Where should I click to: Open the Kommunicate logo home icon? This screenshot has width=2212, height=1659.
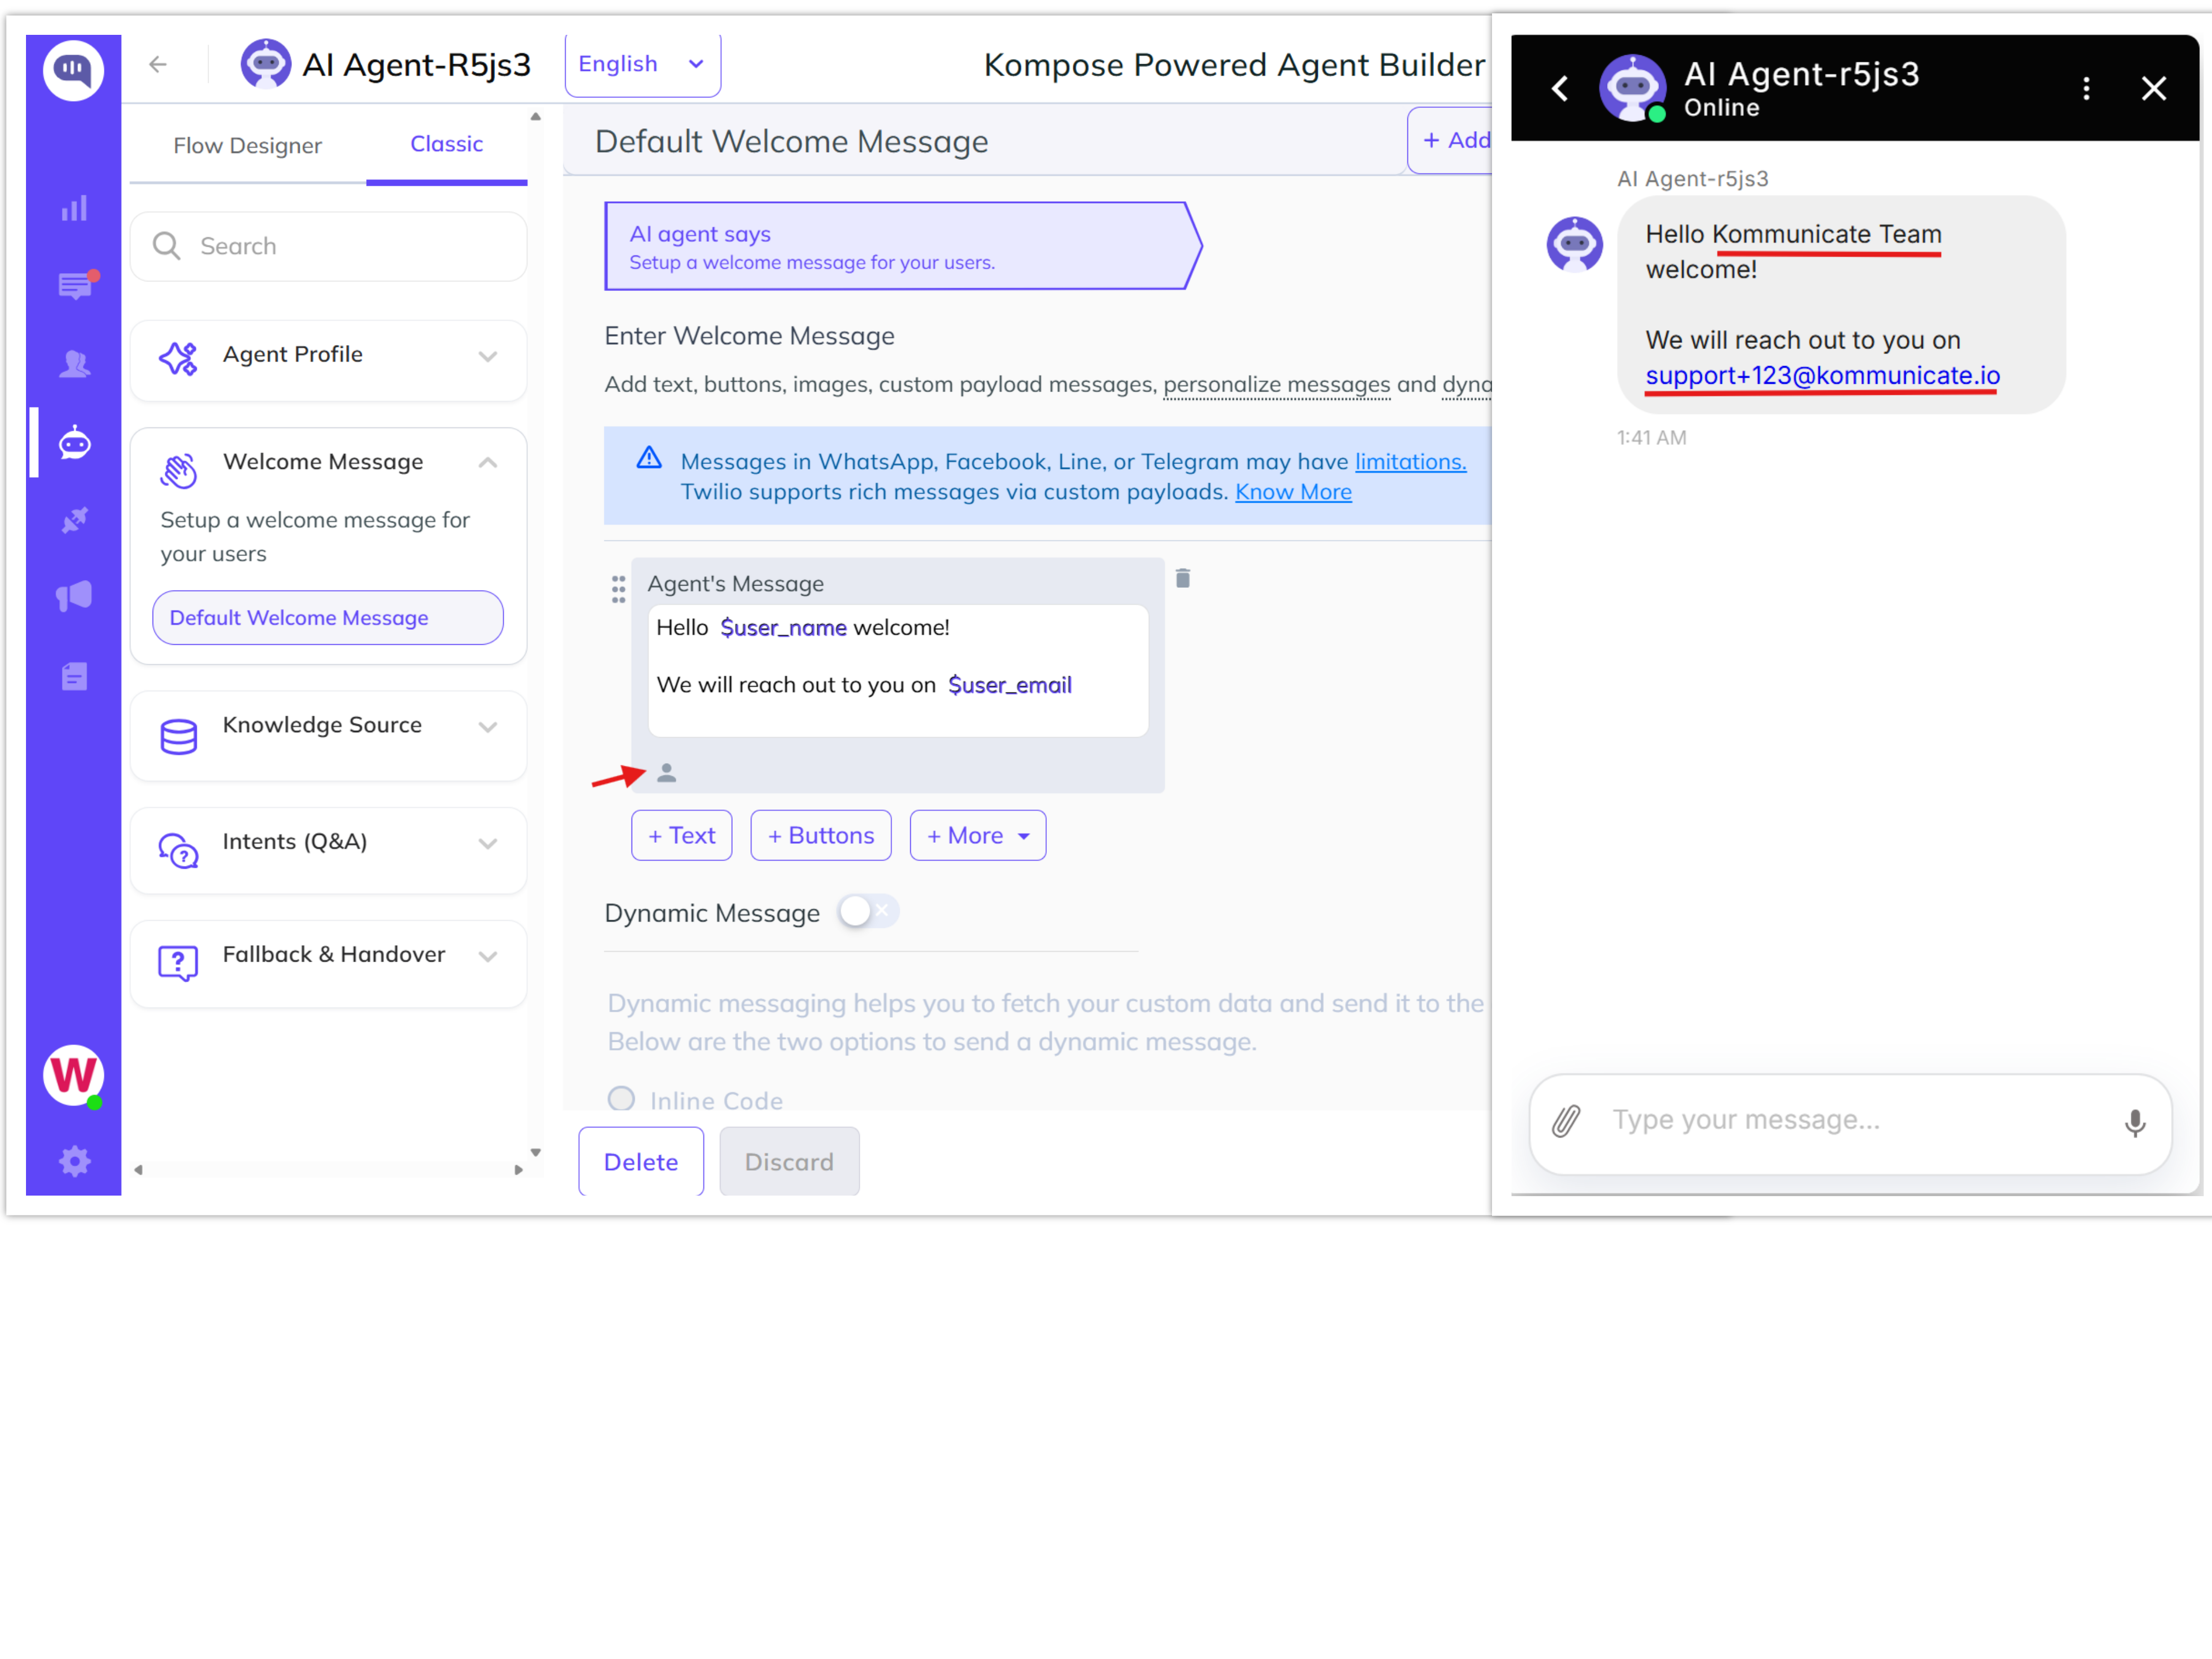tap(73, 70)
